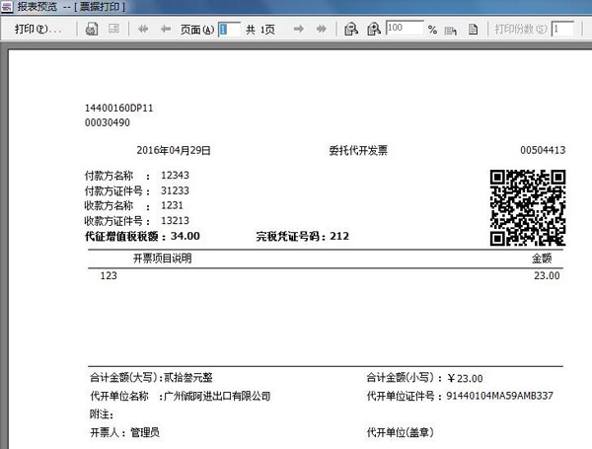Jump to first page with the double-left arrow

143,30
